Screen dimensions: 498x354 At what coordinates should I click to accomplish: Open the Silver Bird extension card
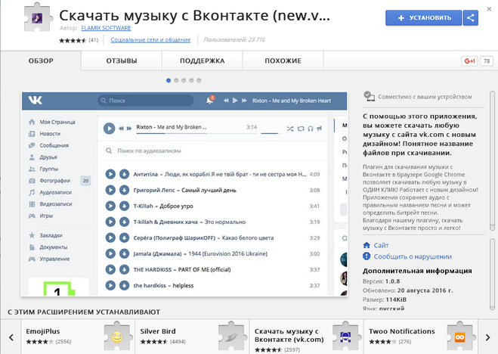[x=192, y=337]
